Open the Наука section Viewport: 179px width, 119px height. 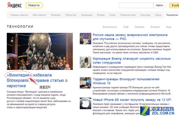pyautogui.click(x=158, y=15)
